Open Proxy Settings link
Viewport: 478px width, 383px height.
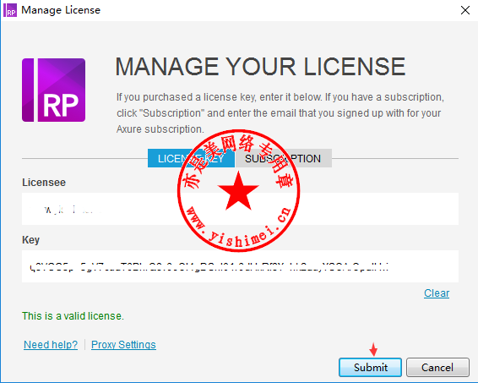pos(123,345)
